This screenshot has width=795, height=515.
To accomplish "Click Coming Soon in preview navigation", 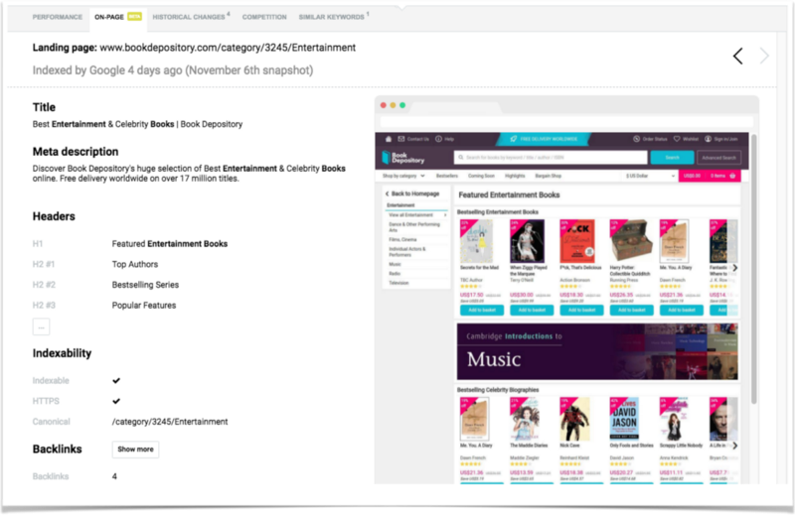I will [x=481, y=176].
